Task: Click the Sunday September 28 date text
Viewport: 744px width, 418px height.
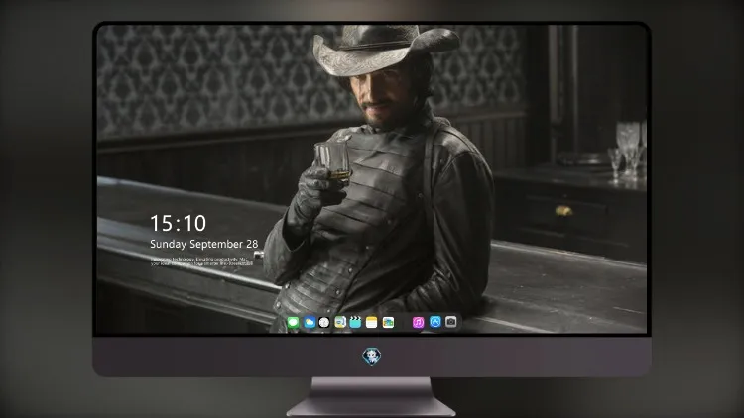Action: click(x=204, y=244)
